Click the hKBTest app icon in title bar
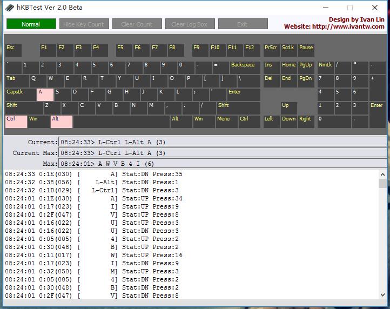Screen dimensions: 390x309 tap(10, 8)
